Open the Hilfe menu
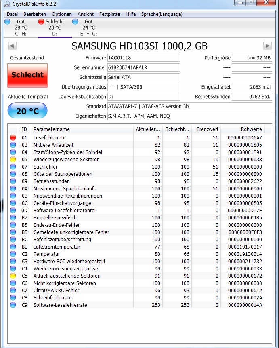The image size is (279, 348). (x=131, y=14)
